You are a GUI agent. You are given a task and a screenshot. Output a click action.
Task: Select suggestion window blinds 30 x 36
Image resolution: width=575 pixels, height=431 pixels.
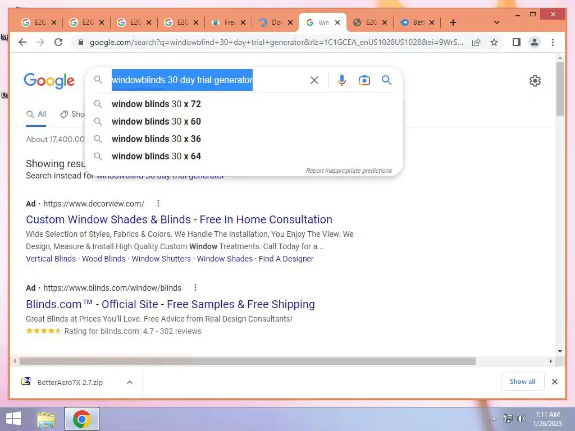point(244,139)
